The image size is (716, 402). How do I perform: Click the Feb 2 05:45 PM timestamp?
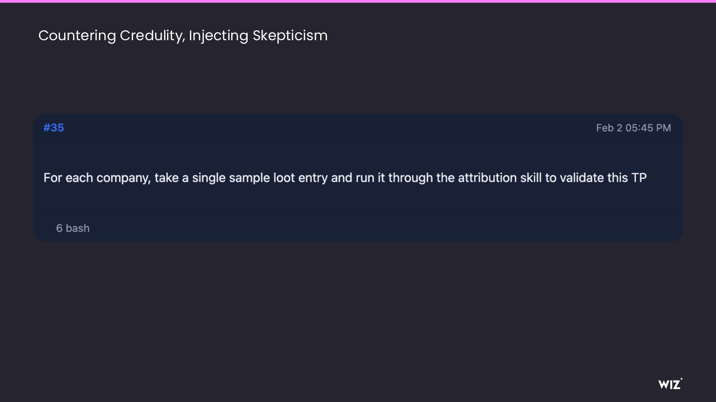point(633,128)
